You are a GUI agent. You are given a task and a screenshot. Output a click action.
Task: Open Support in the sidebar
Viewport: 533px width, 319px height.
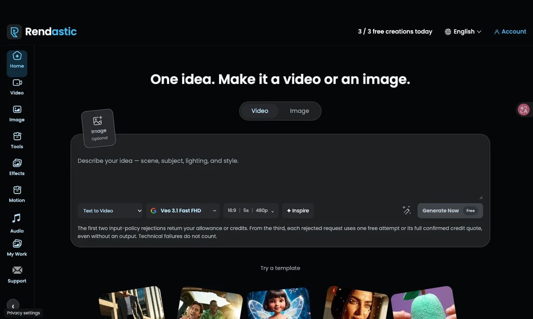[17, 275]
